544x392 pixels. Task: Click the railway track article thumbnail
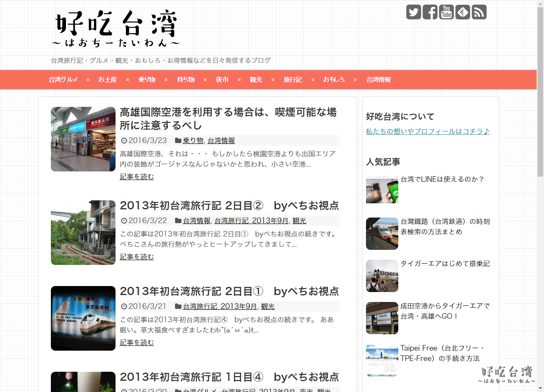(x=83, y=233)
